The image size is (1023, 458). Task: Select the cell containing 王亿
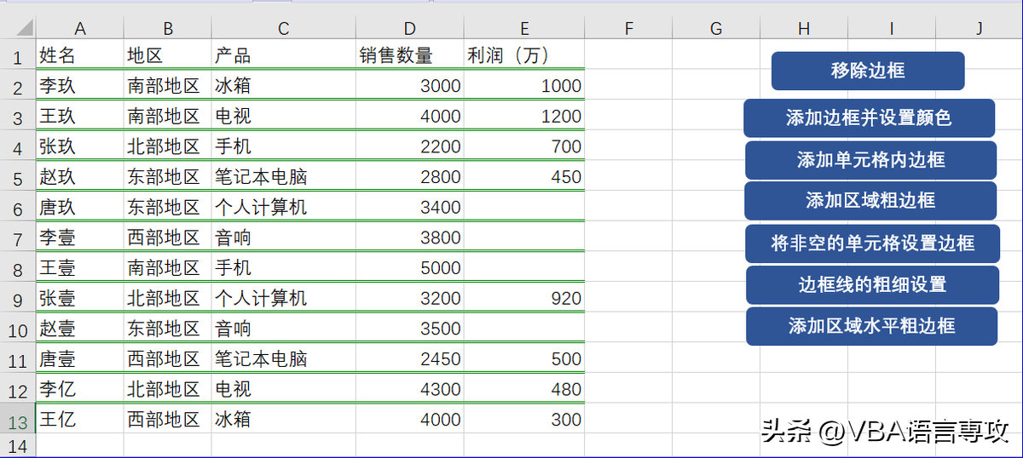(x=79, y=419)
